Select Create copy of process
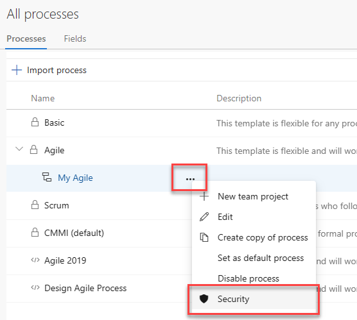The image size is (357, 320). pos(263,237)
